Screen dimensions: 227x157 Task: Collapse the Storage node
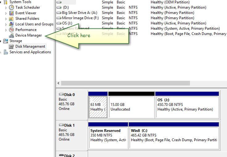(x=1, y=41)
